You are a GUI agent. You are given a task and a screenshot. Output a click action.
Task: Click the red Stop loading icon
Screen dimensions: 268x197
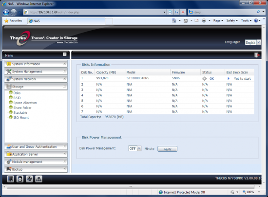183,12
